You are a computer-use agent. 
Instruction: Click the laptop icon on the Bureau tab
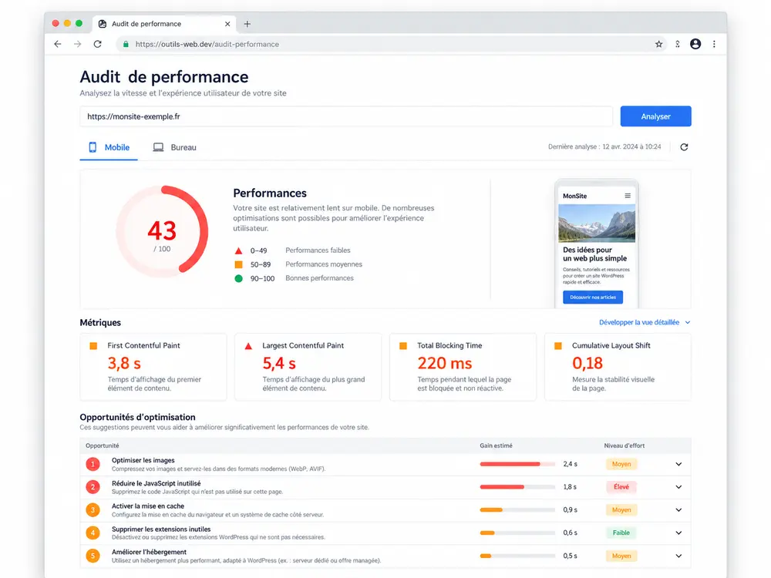click(158, 147)
